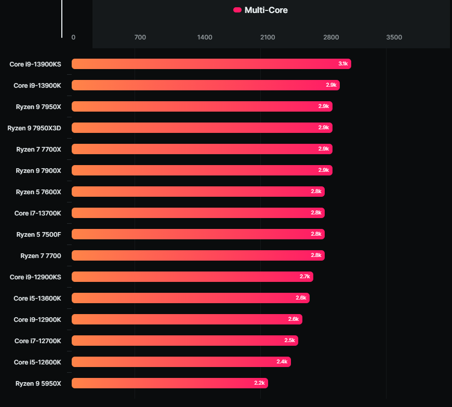The height and width of the screenshot is (407, 452).
Task: Click the Core i9-13900K label
Action: coord(37,86)
